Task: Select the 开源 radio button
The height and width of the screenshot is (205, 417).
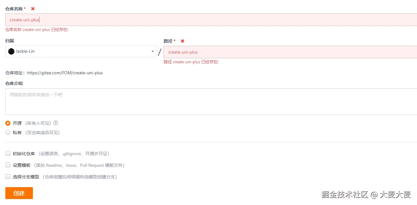Action: [8, 123]
